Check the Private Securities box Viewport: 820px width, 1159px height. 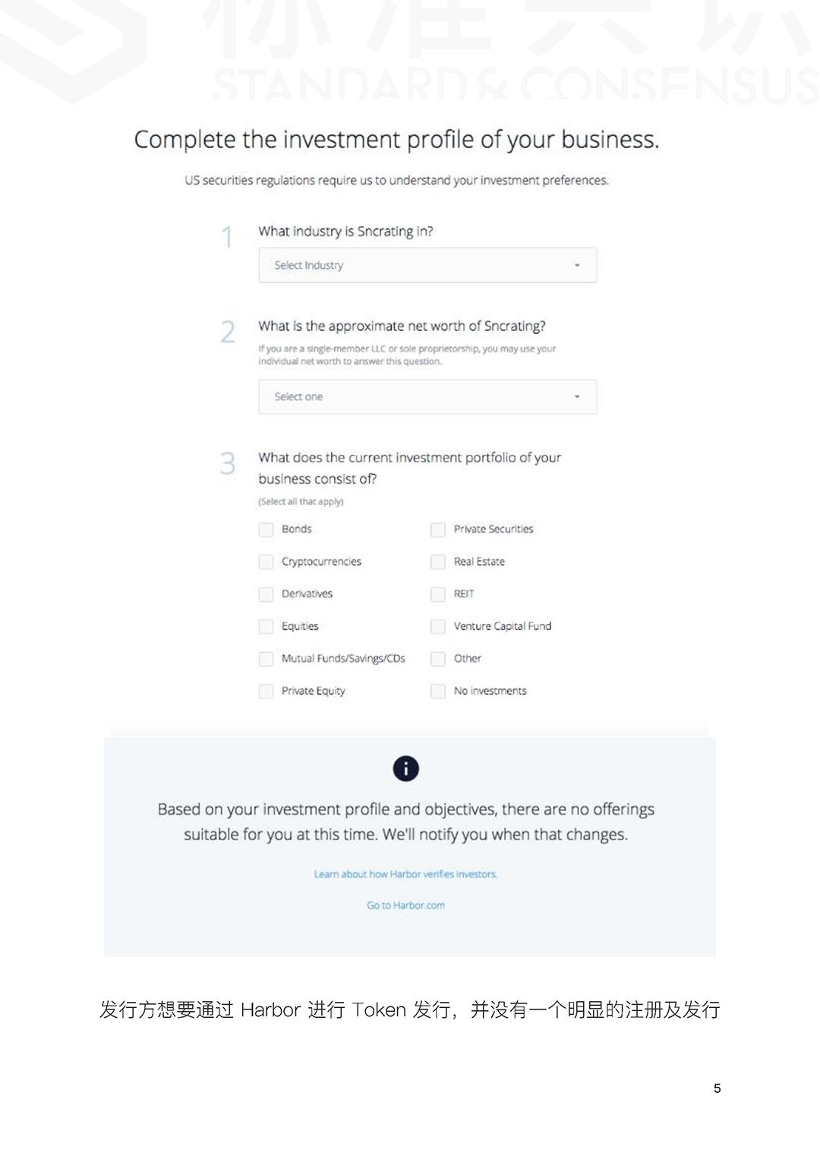pos(438,530)
